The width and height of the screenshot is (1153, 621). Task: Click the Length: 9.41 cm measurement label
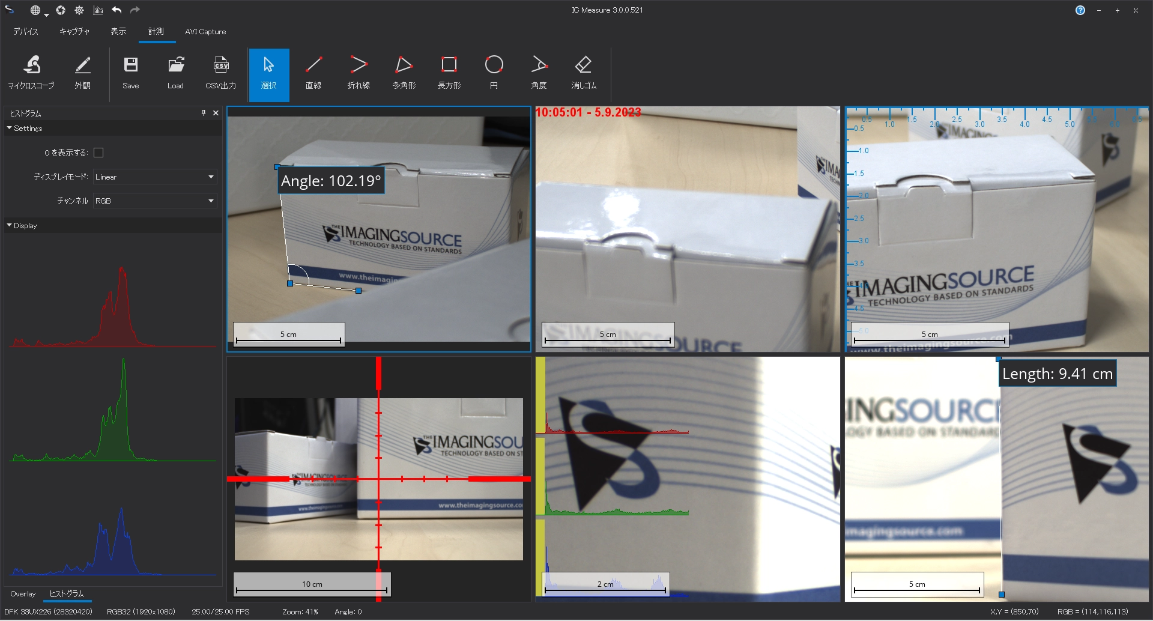click(x=1058, y=374)
